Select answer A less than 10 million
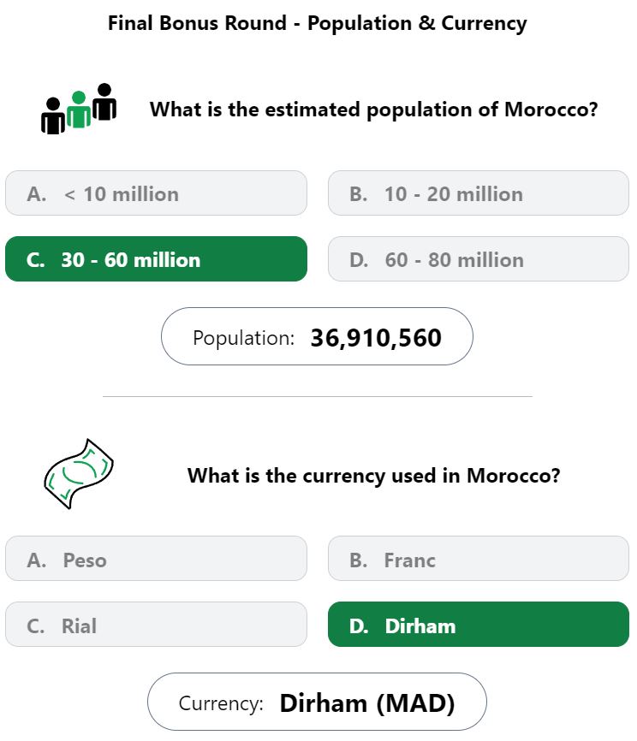This screenshot has width=637, height=741. point(156,193)
